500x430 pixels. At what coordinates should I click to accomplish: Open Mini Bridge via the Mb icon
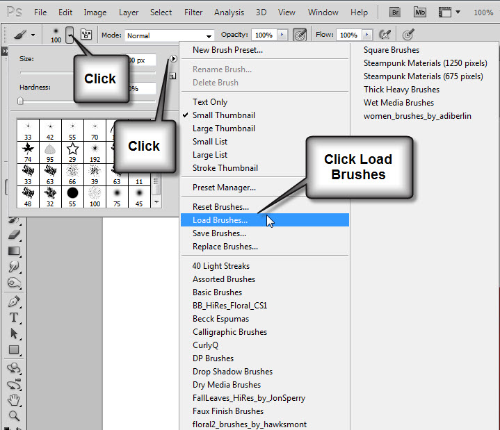[419, 13]
